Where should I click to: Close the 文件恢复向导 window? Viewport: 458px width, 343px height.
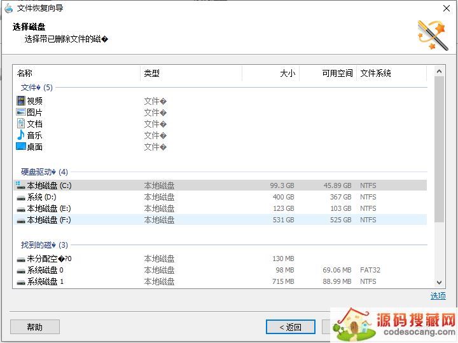(x=446, y=8)
